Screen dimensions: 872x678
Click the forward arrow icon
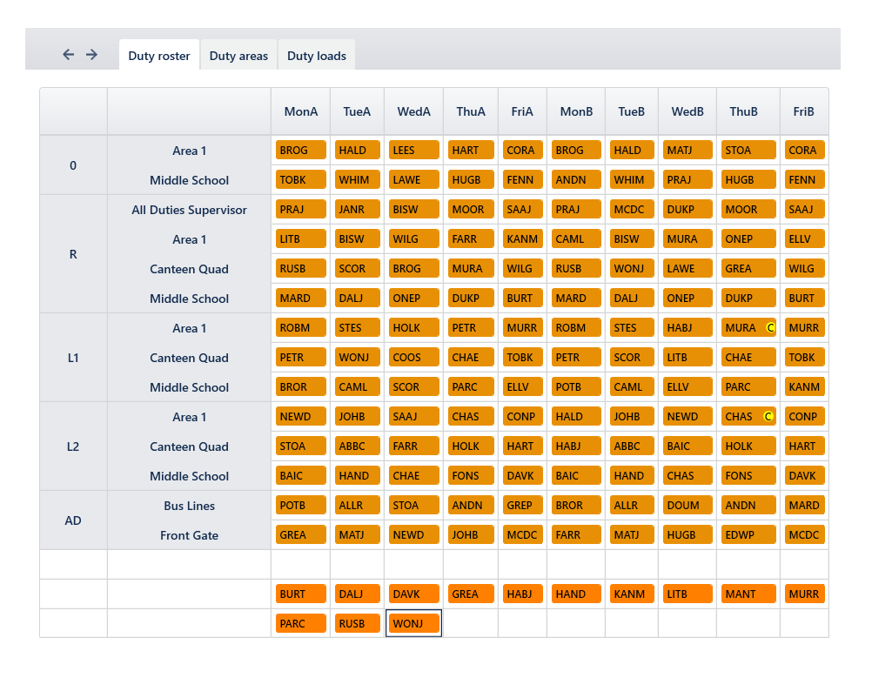tap(91, 55)
